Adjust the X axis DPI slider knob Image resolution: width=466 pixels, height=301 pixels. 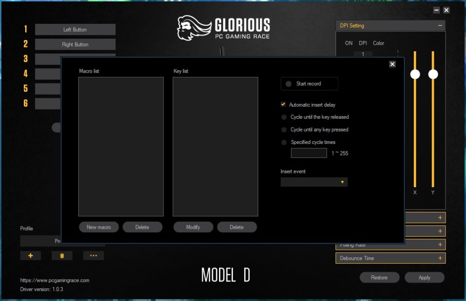(415, 74)
